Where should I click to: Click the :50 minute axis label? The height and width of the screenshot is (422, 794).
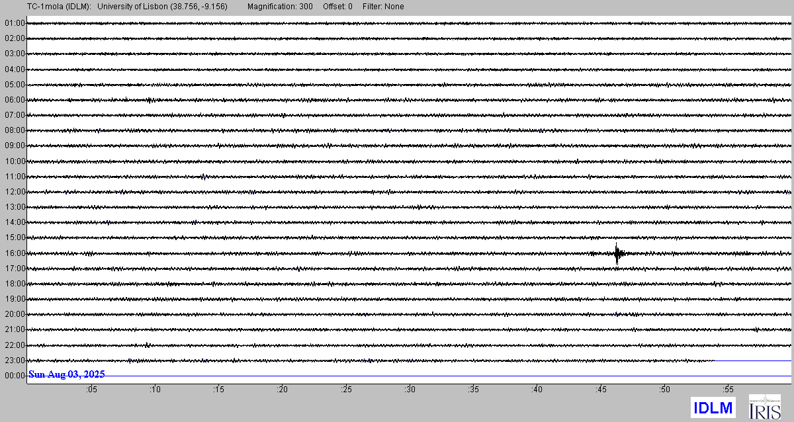[x=665, y=391]
